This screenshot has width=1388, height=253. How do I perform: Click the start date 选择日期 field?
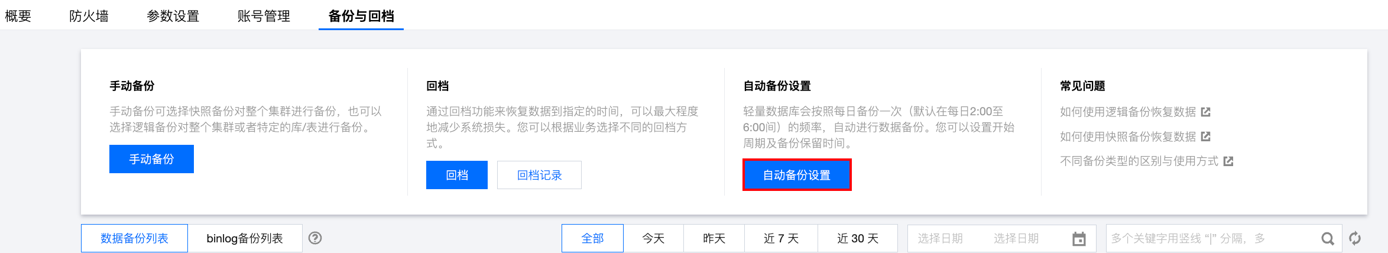(940, 238)
